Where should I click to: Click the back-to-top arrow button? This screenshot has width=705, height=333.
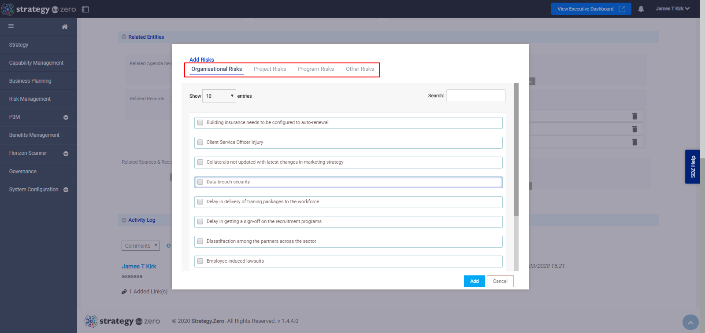pyautogui.click(x=690, y=322)
